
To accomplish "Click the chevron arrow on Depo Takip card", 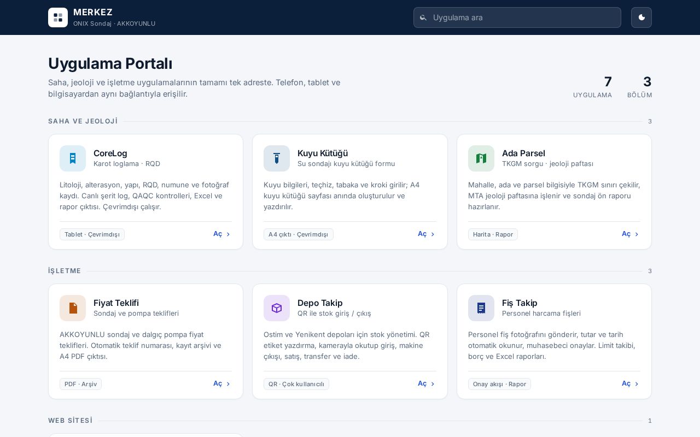I will click(433, 384).
